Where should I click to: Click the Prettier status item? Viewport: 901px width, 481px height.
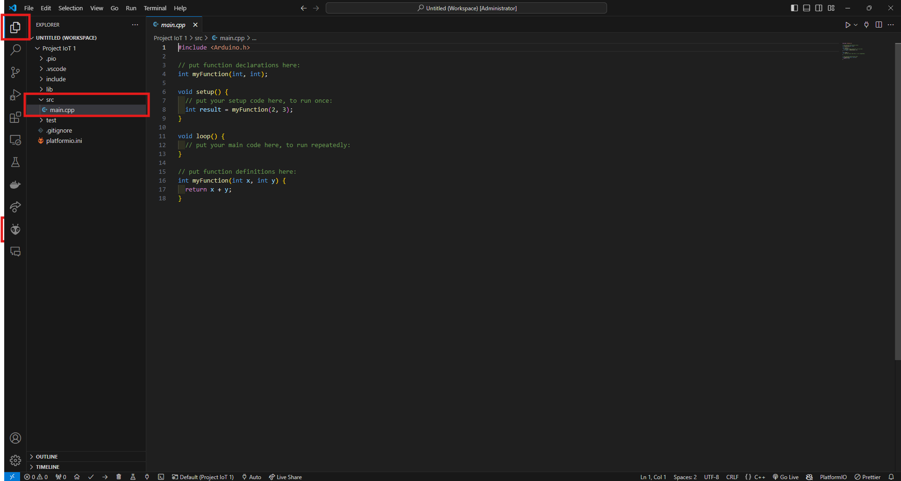[x=868, y=477]
